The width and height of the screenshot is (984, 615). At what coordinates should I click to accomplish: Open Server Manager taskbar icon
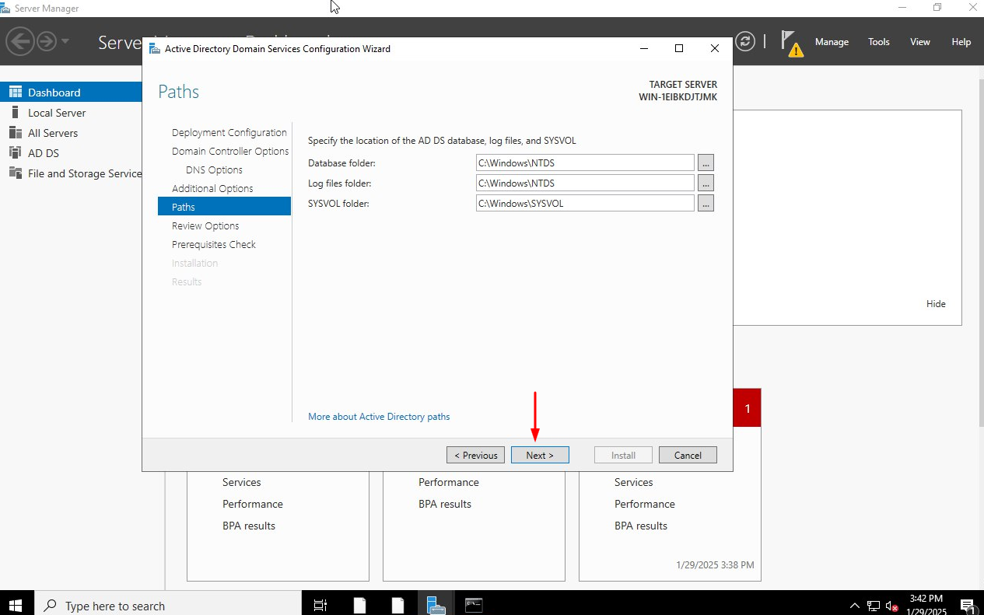tap(435, 605)
